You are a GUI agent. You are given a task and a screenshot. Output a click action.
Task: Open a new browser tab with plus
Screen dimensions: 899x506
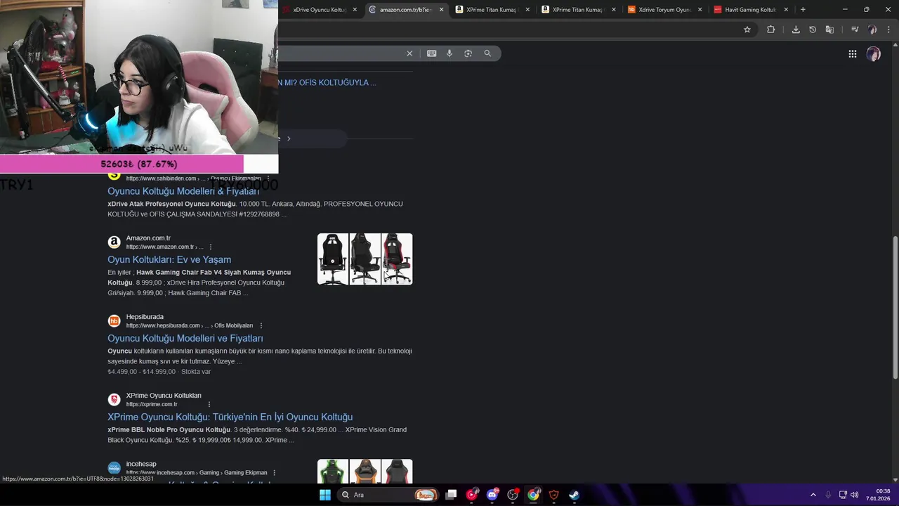[803, 10]
